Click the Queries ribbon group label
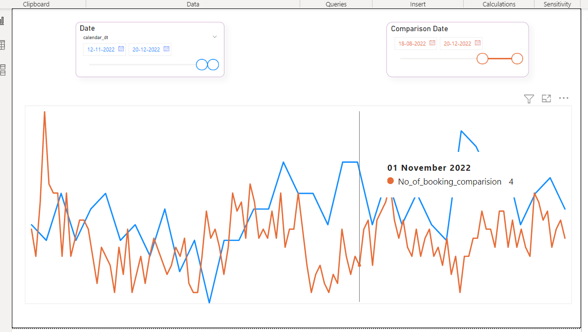 tap(336, 4)
